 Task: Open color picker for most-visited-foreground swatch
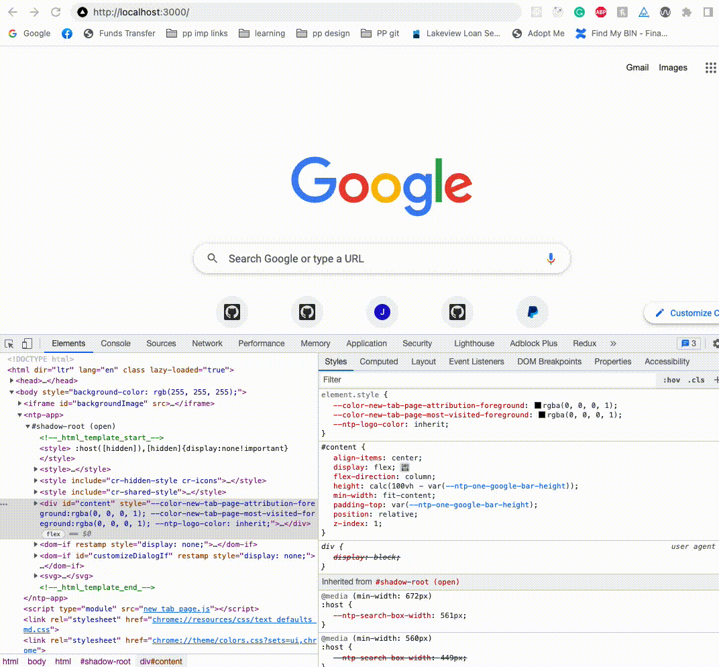pos(541,415)
